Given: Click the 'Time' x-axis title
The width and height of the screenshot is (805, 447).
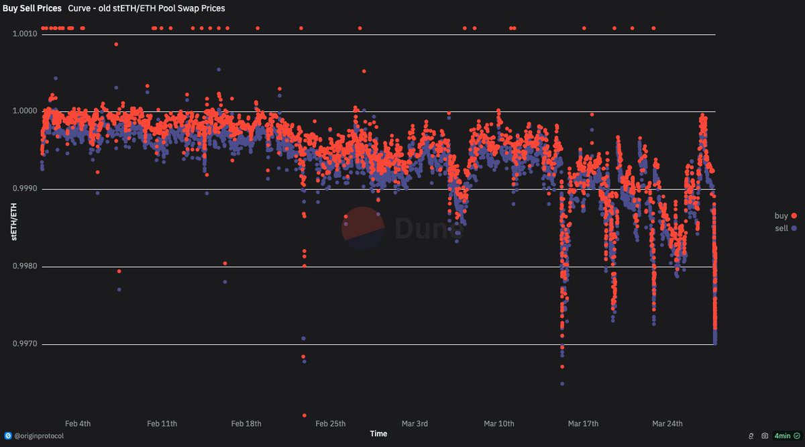Looking at the screenshot, I should [x=378, y=434].
